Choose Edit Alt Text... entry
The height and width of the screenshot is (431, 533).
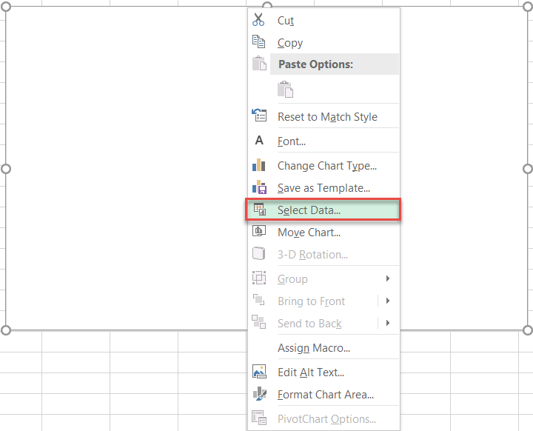(x=324, y=372)
